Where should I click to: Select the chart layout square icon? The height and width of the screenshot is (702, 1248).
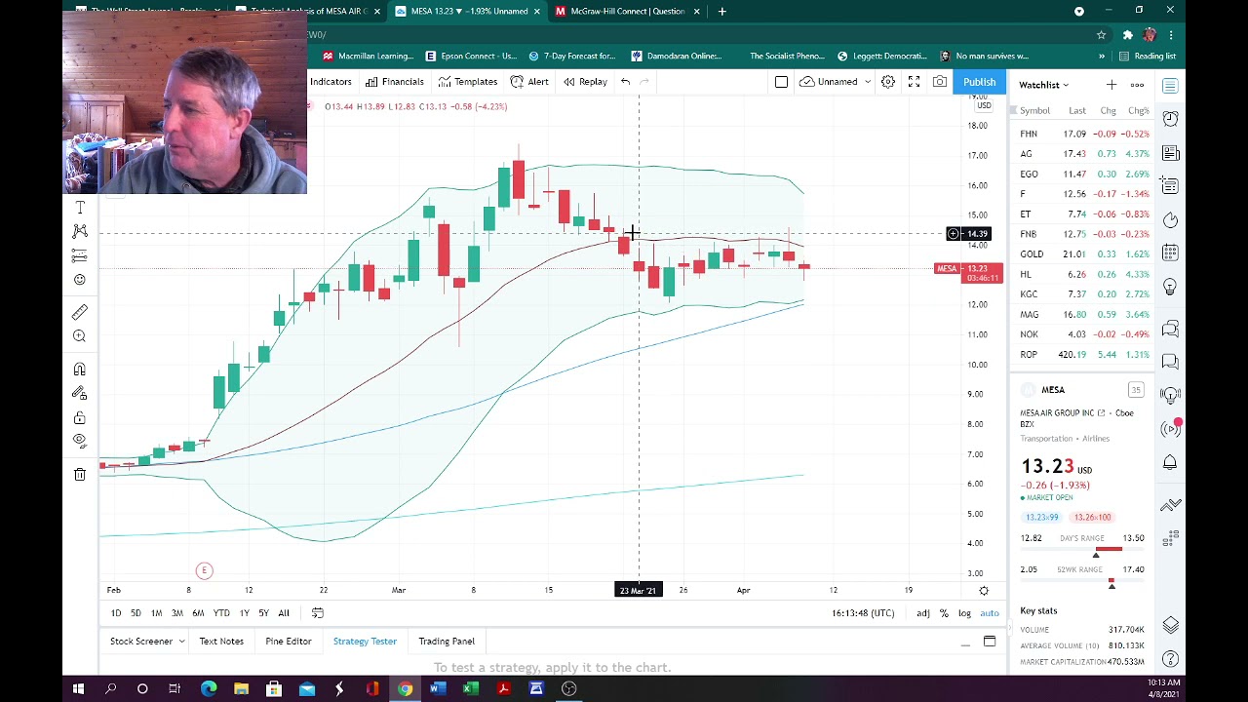pos(781,82)
